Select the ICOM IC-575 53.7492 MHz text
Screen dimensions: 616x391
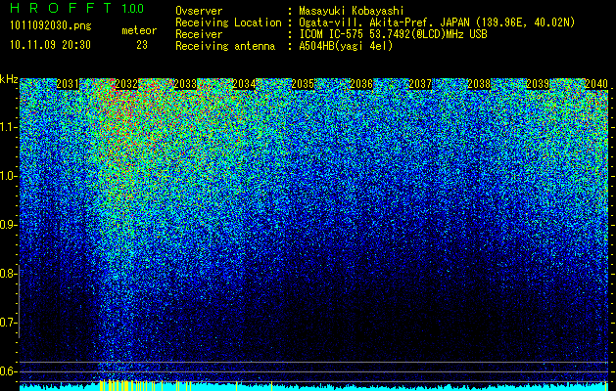pos(393,34)
